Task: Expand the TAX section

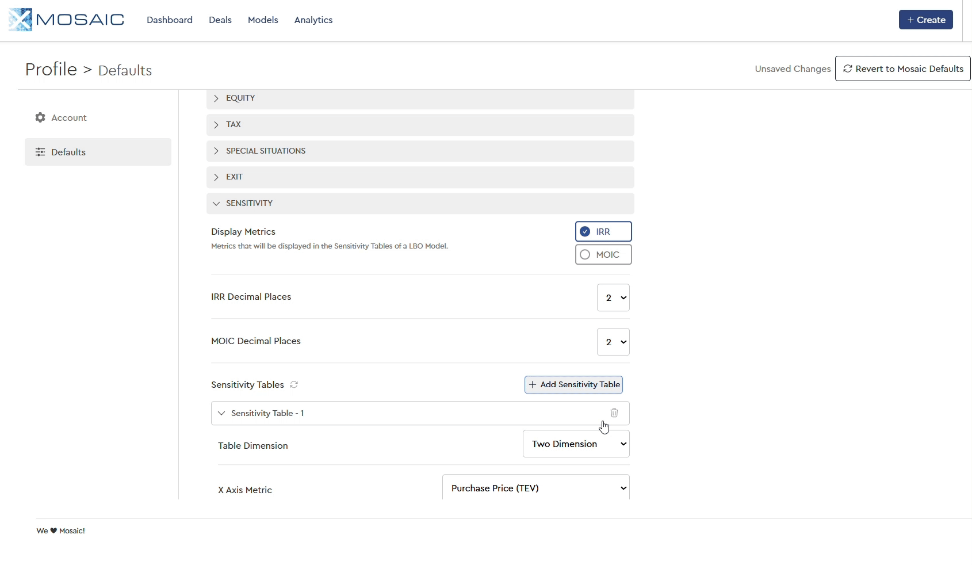Action: click(216, 125)
